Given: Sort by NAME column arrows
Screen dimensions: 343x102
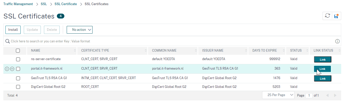Looking at the screenshot, I should point(75,51).
